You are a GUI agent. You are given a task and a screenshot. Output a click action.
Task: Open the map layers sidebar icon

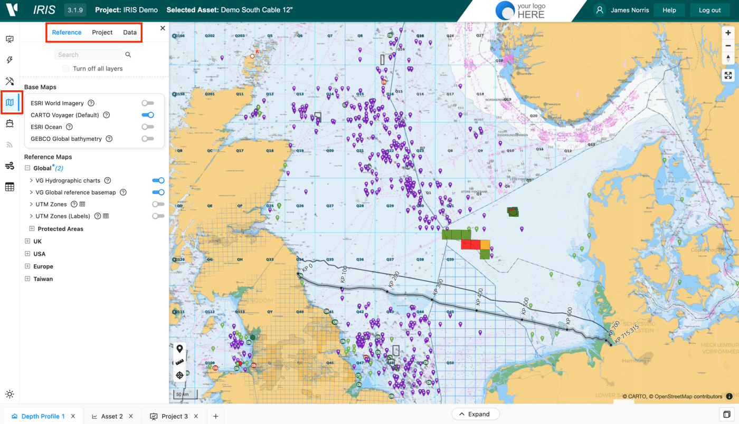[10, 102]
